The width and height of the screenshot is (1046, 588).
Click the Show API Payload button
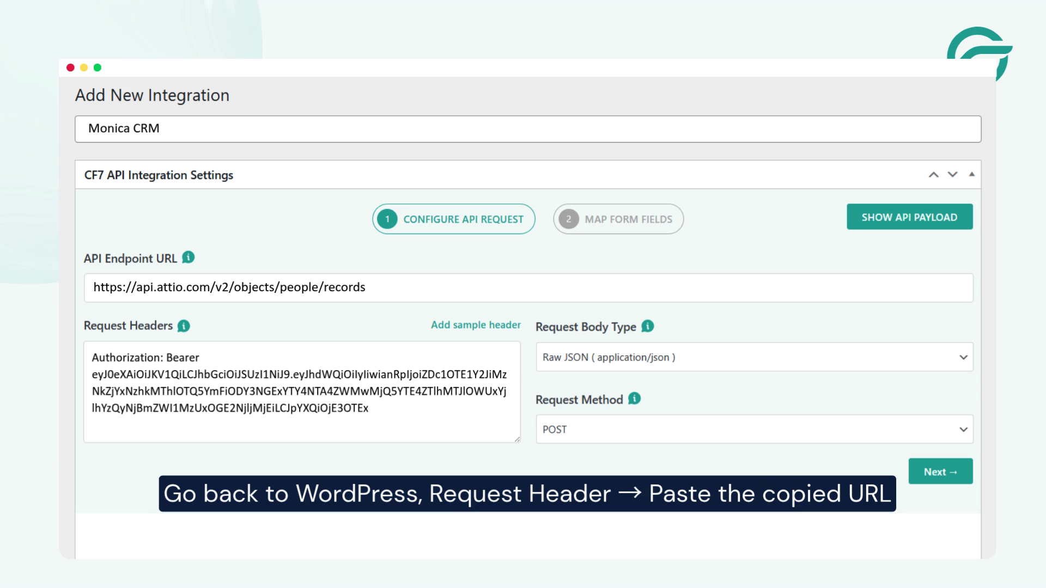tap(909, 217)
